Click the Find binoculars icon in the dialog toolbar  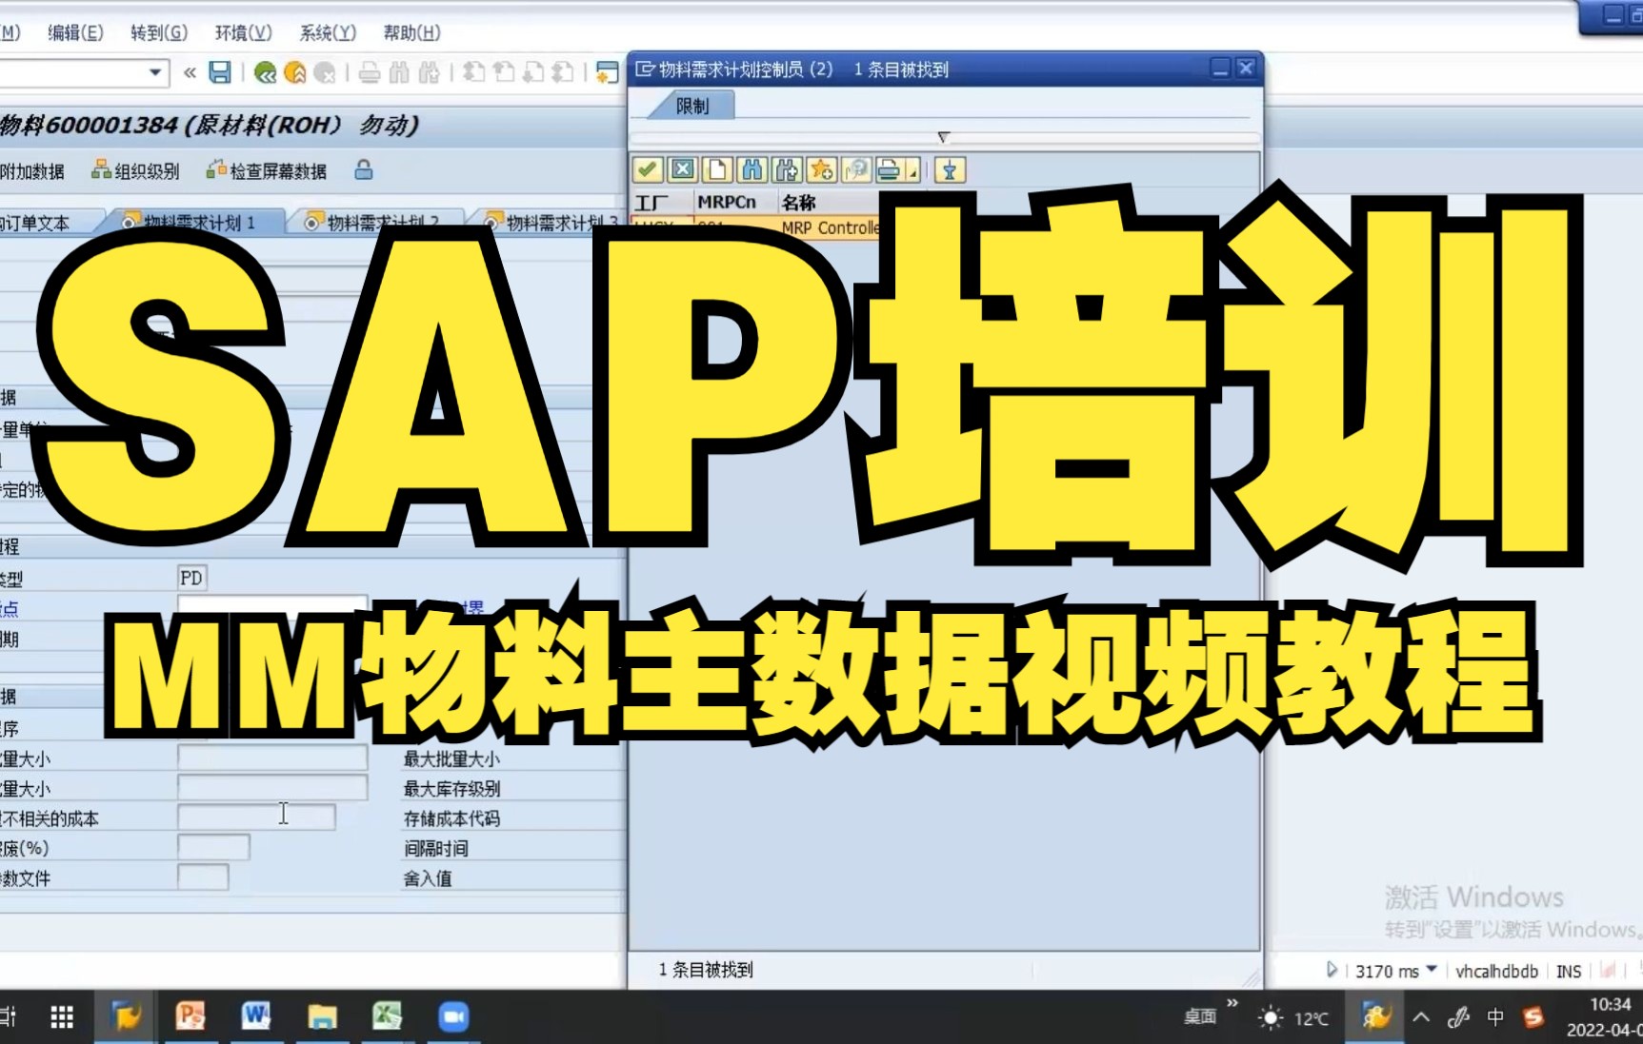[x=751, y=170]
